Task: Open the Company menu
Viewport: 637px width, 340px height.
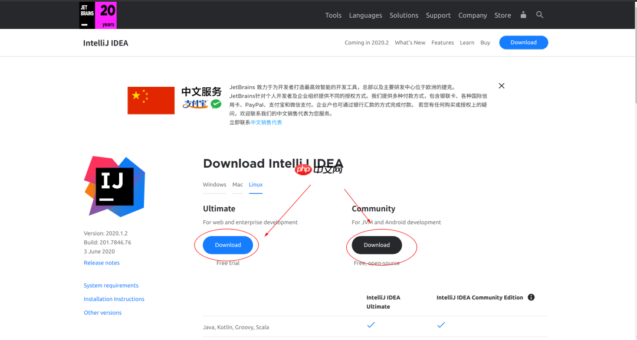Action: click(472, 15)
